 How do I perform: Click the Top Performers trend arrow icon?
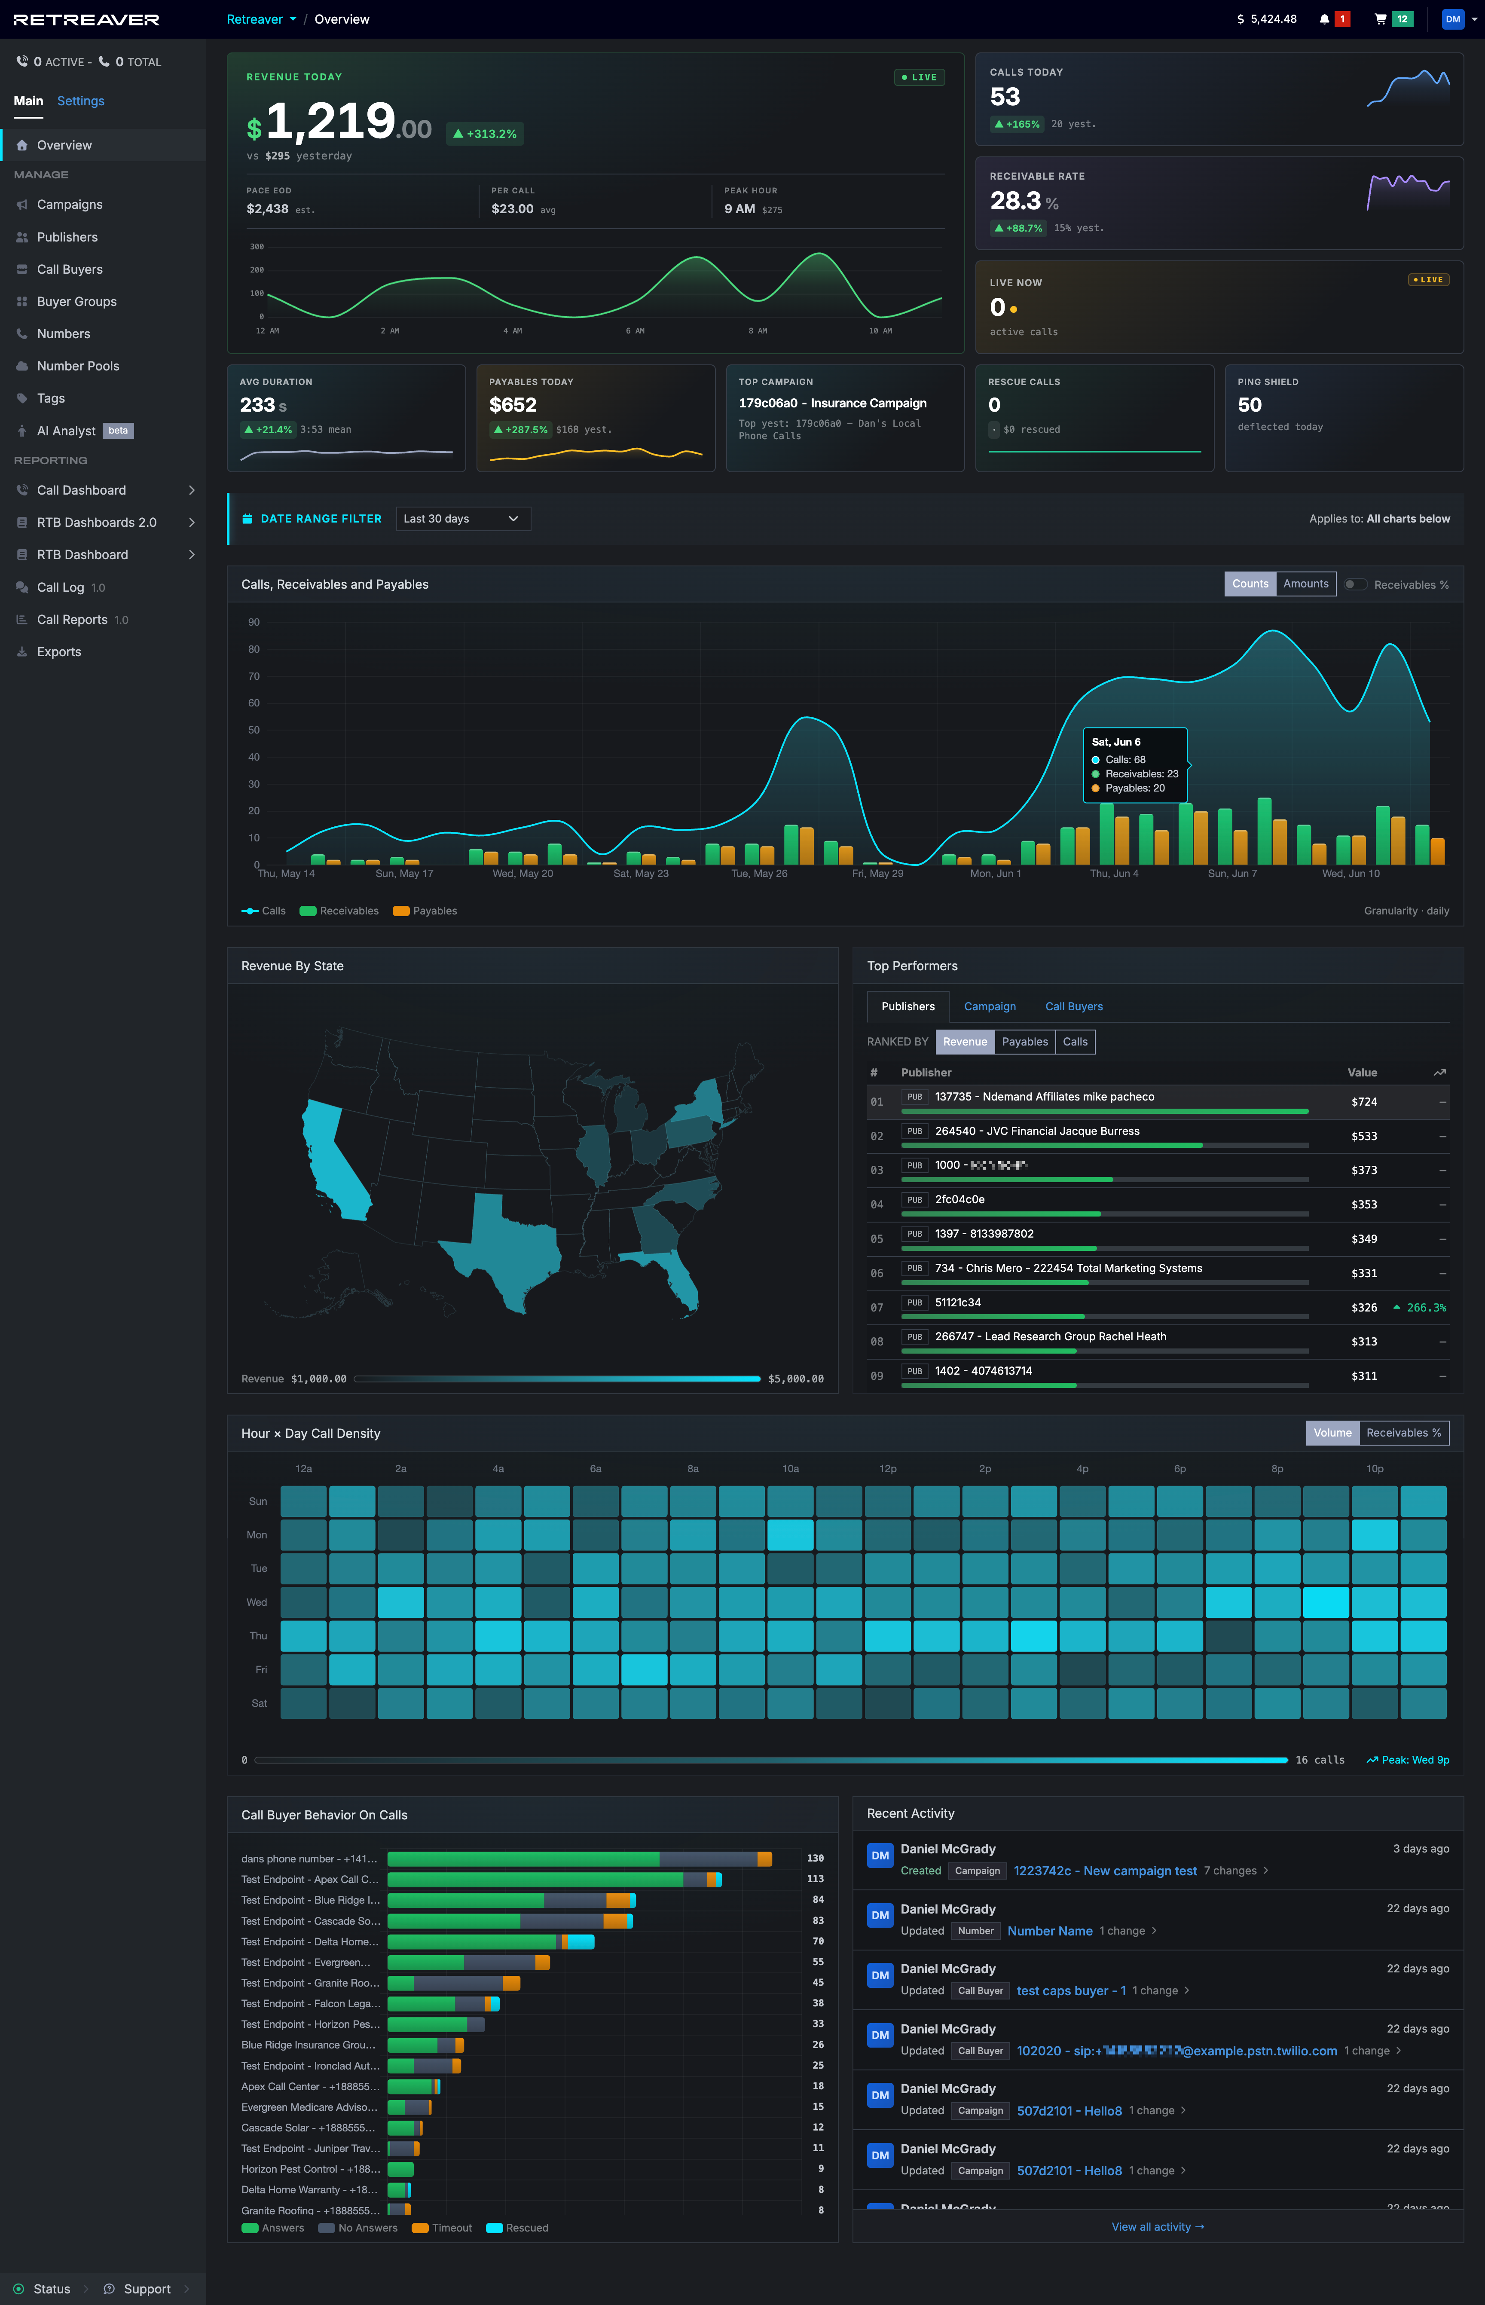(1440, 1073)
